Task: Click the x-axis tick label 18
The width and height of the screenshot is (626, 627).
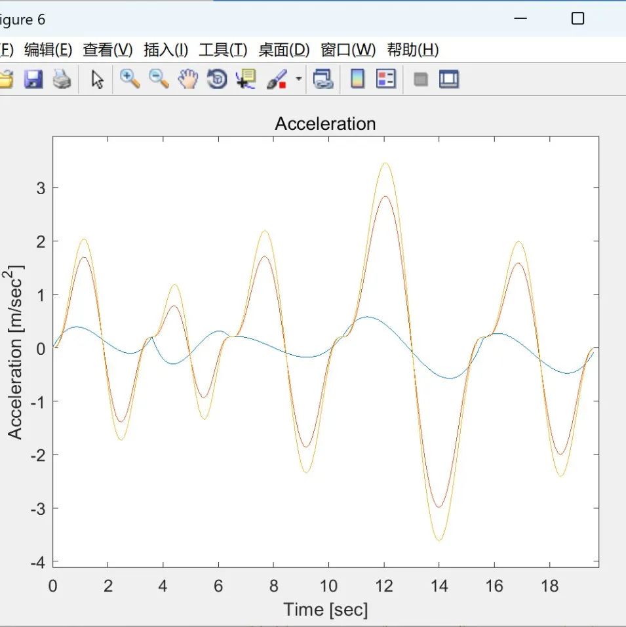Action: click(550, 586)
